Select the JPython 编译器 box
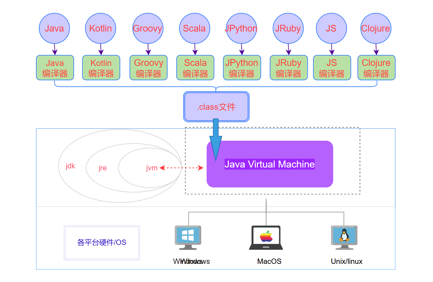The width and height of the screenshot is (433, 282). (242, 68)
